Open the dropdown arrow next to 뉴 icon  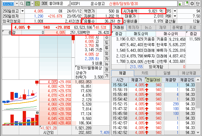pyautogui.click(x=33, y=4)
